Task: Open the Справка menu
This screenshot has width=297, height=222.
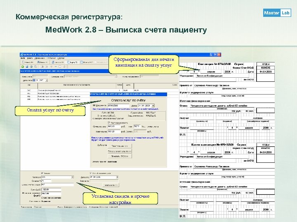Action: click(61, 58)
